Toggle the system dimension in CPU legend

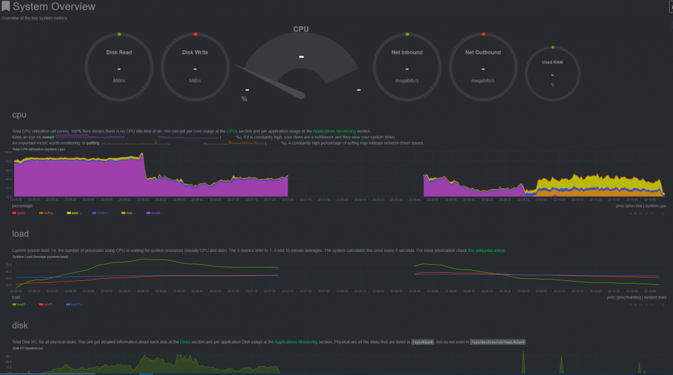(101, 213)
